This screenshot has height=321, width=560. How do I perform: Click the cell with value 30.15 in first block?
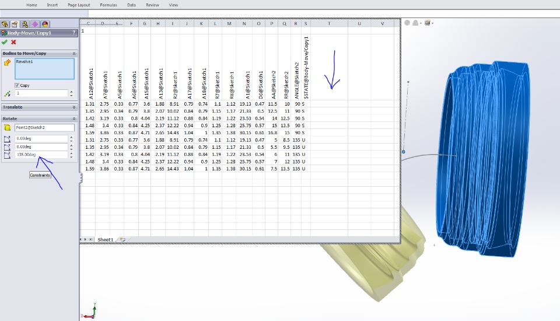[245, 132]
